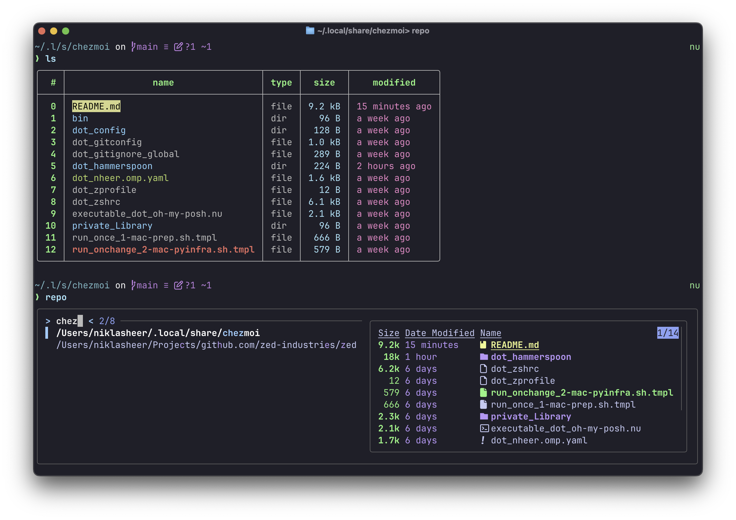This screenshot has height=520, width=736.
Task: Click row index '12' in the table
Action: (51, 250)
